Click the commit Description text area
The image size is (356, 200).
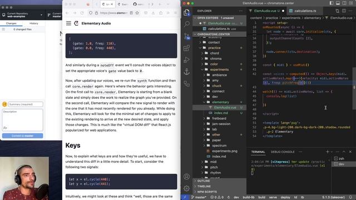(22, 120)
